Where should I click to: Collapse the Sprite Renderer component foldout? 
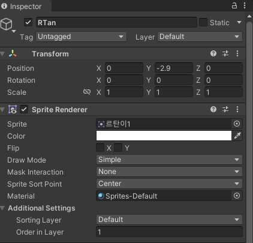pyautogui.click(x=2, y=110)
